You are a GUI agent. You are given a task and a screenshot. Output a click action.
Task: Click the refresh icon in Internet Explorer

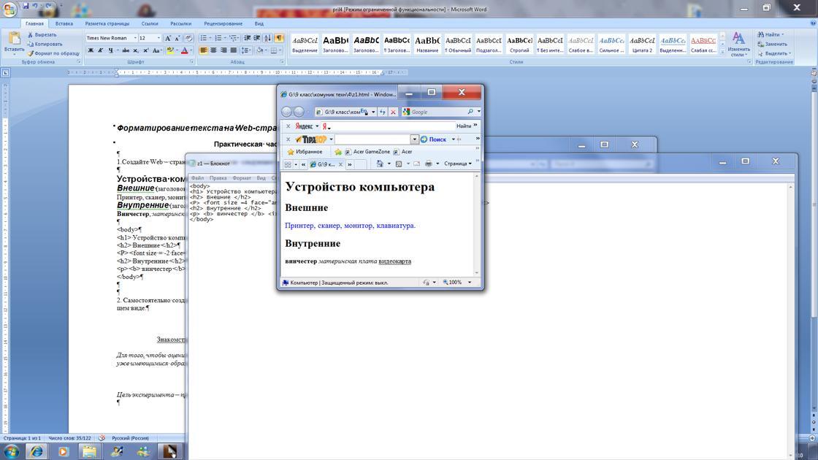(382, 112)
